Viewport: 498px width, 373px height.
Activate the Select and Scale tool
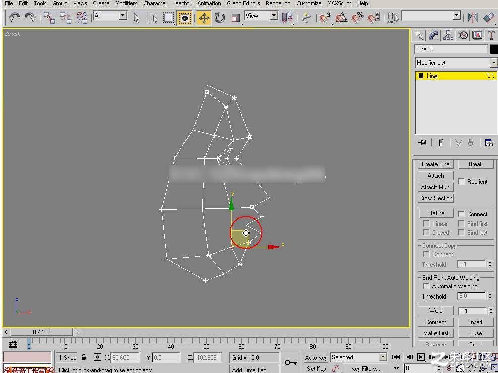[236, 18]
